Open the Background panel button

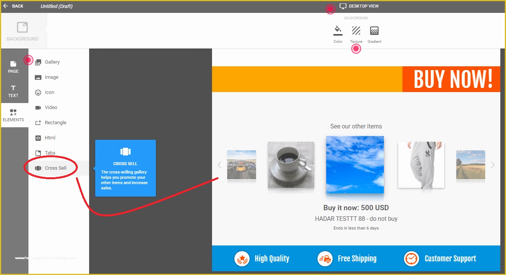22,31
